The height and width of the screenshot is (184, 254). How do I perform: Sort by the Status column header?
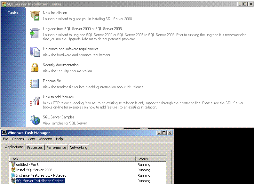[x=151, y=159]
